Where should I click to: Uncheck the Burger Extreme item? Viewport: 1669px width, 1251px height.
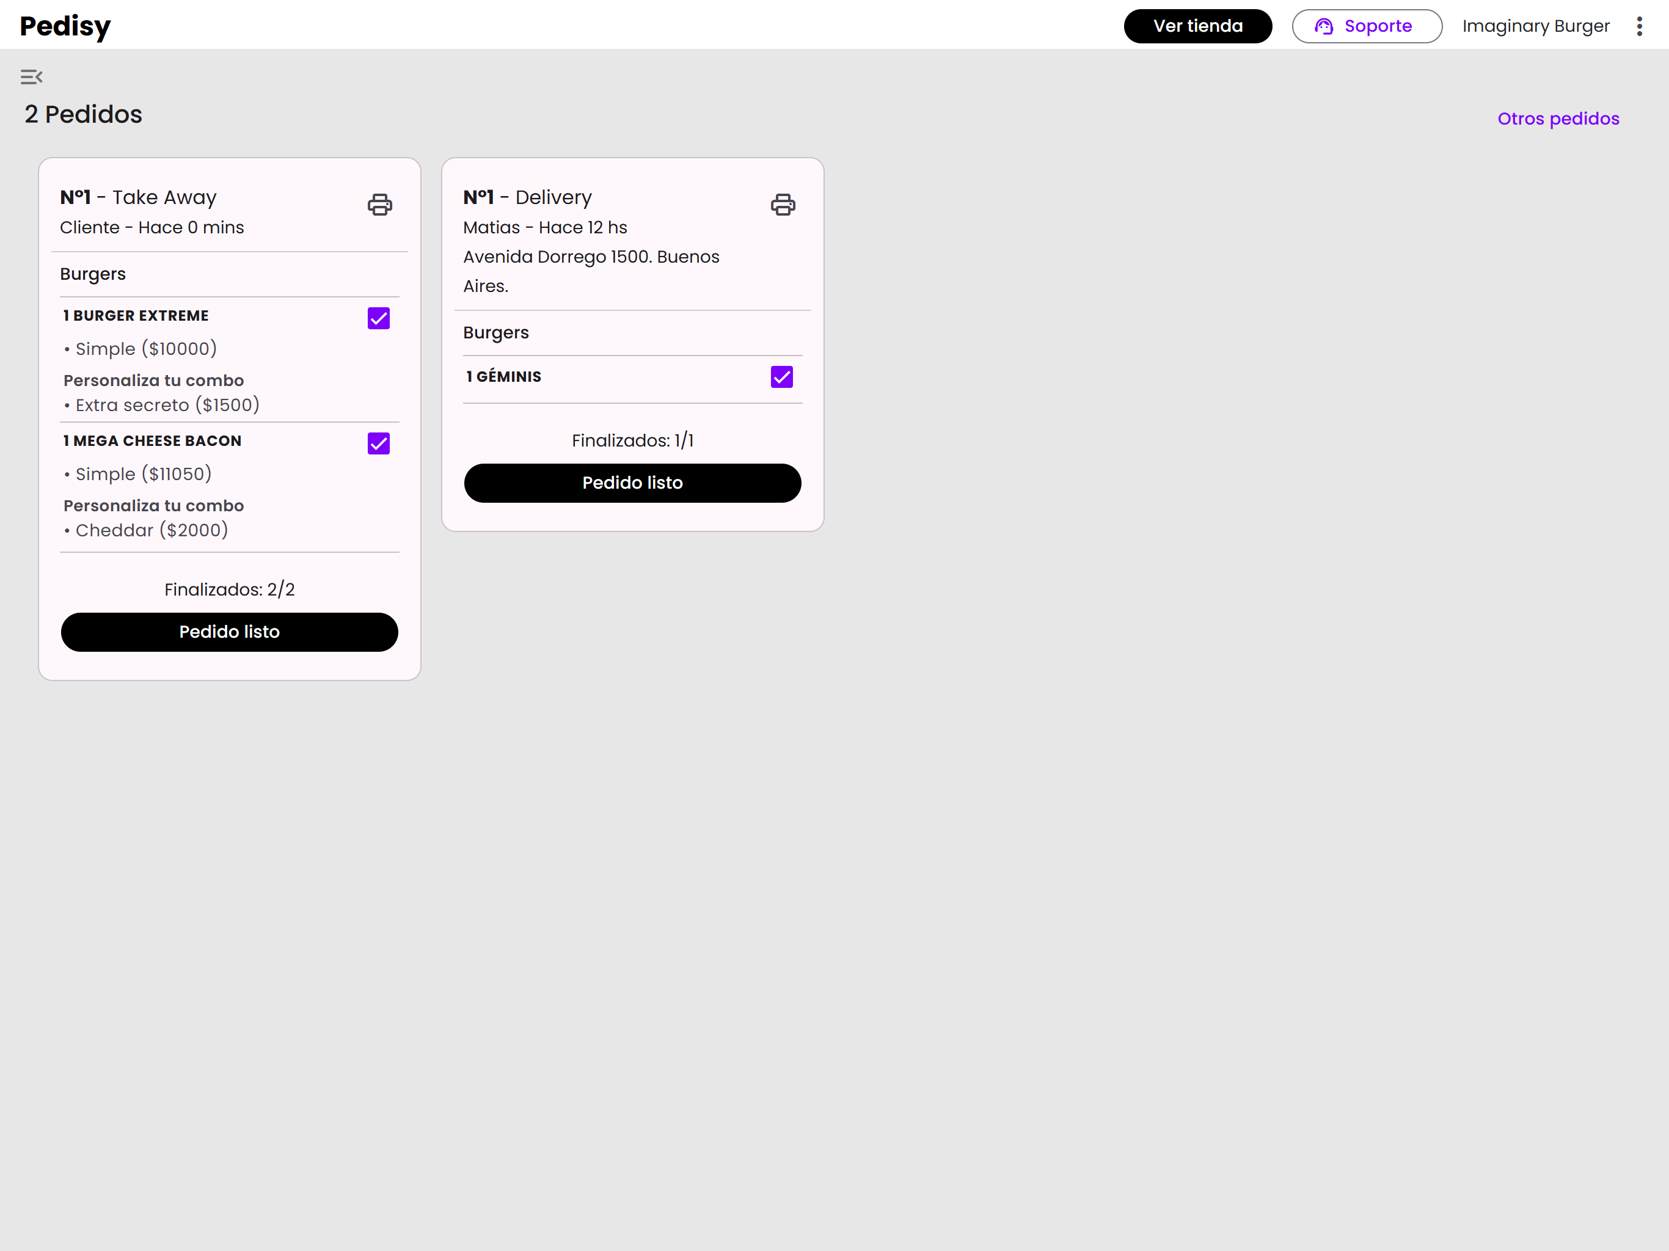(379, 318)
